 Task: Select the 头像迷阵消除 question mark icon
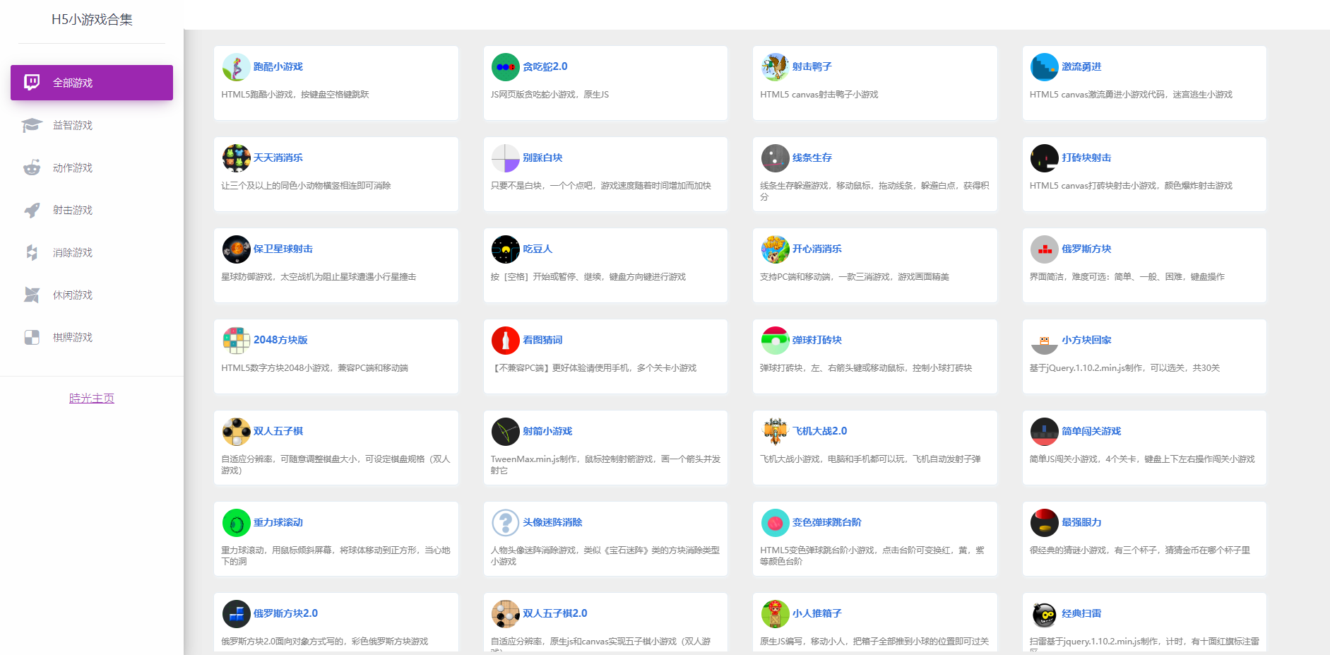(x=505, y=522)
